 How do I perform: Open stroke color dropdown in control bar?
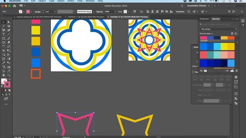click(x=32, y=11)
